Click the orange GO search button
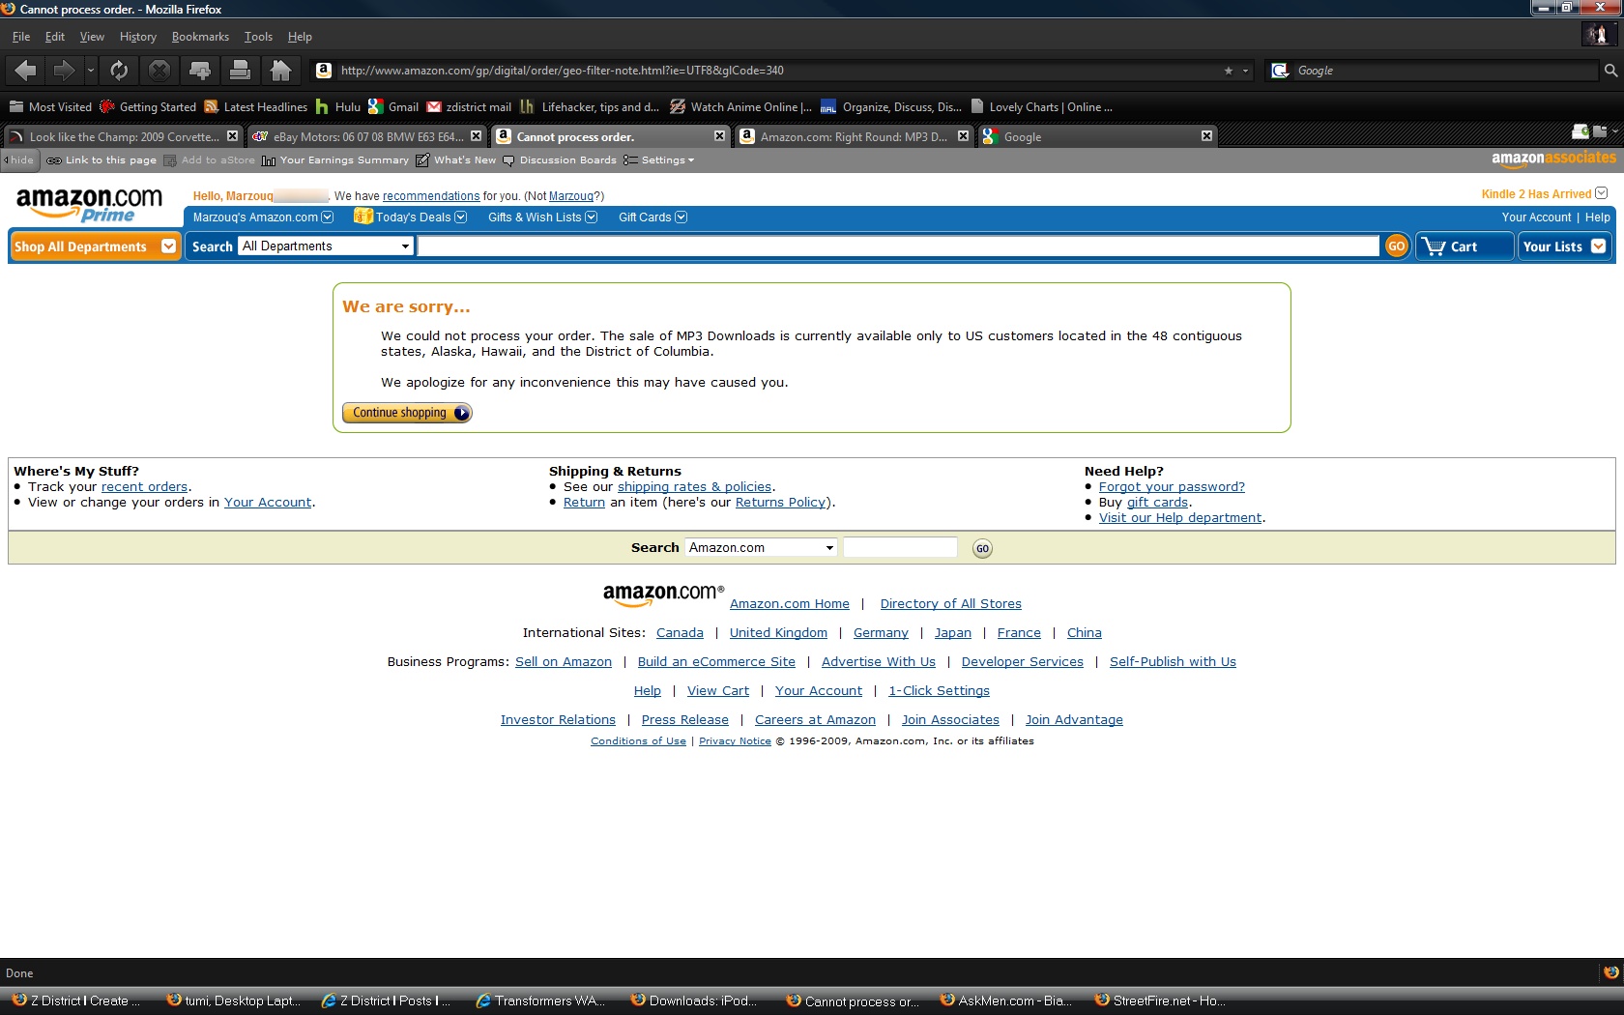 coord(1396,246)
